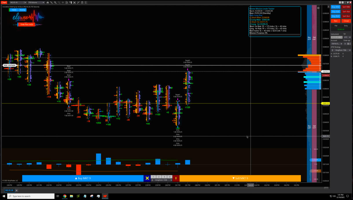Collapse panel with the white left arrow

point(319,8)
